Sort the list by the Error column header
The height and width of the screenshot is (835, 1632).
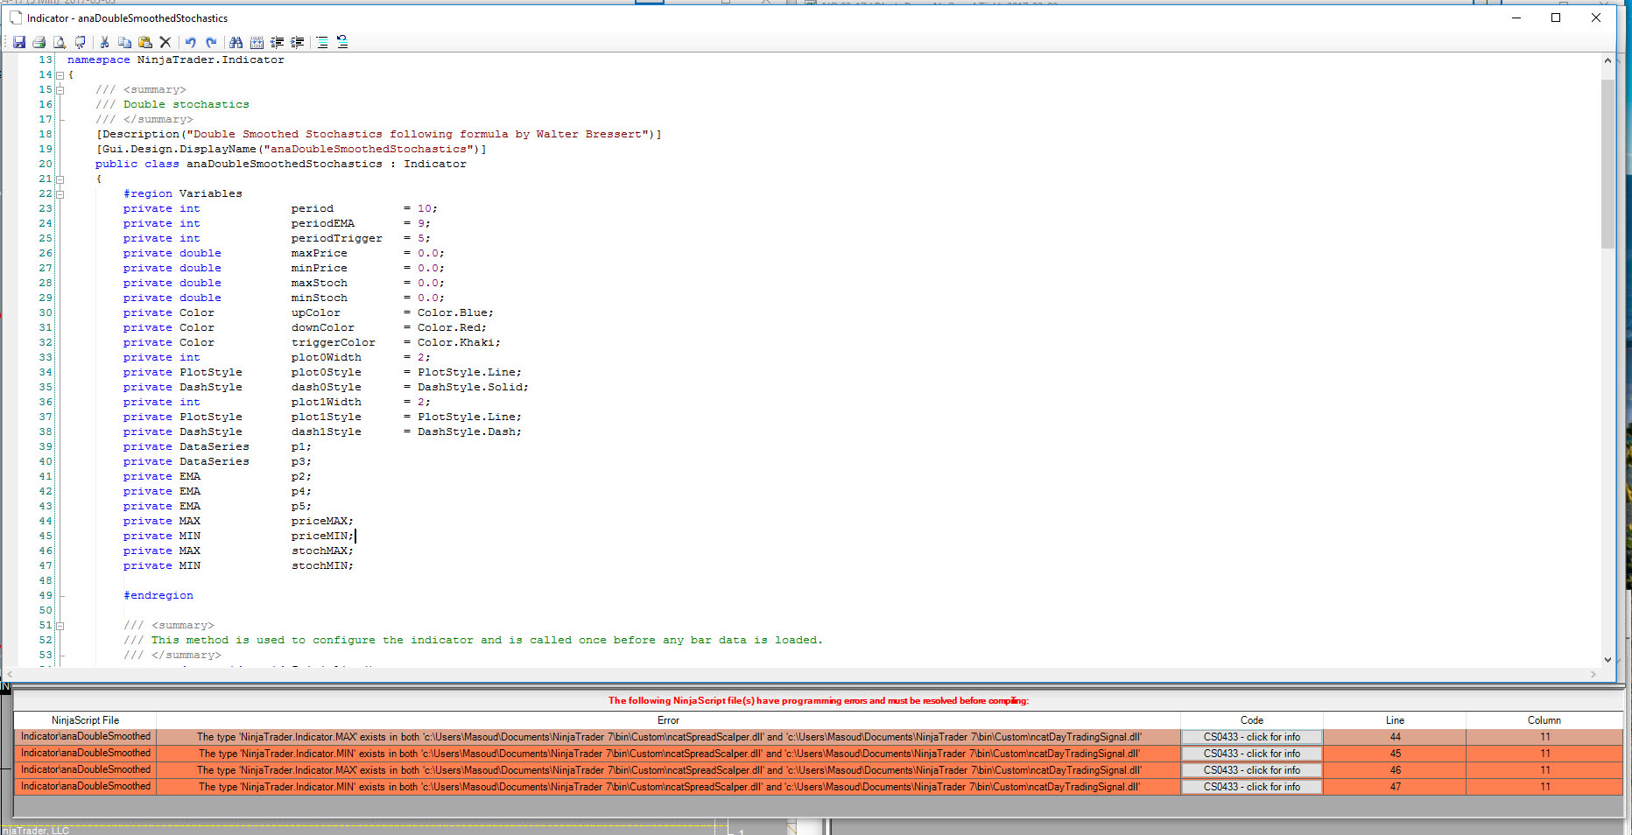coord(668,720)
